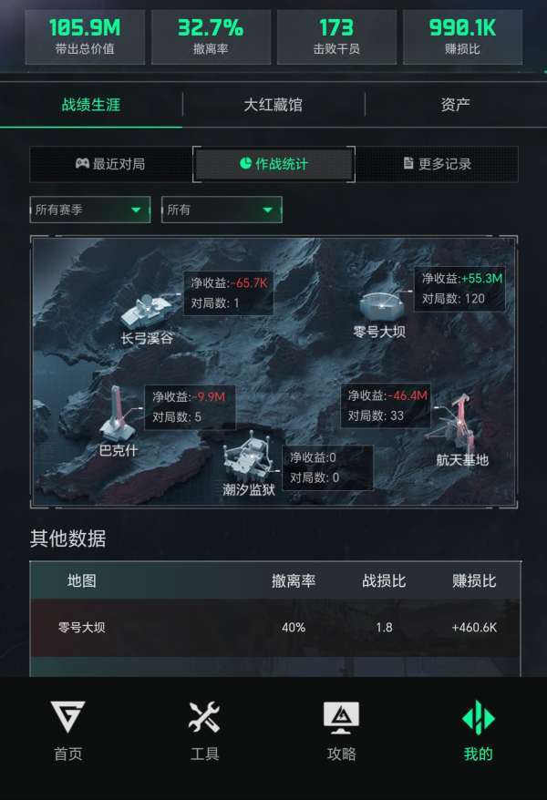Click the green arrow on 所有赛季 selector
The image size is (547, 800).
pyautogui.click(x=136, y=210)
